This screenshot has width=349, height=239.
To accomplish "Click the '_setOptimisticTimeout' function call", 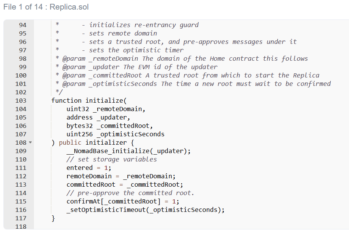I will (106, 210).
